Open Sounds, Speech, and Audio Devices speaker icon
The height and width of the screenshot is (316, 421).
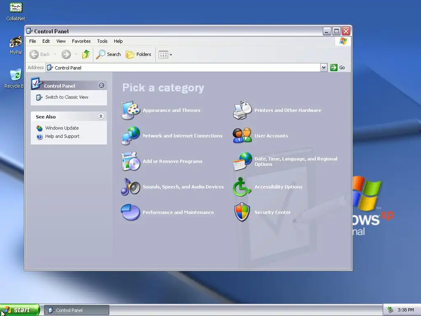point(130,187)
